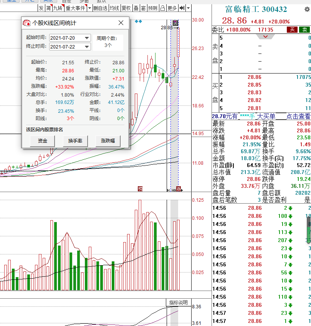Open the 指标说明 indicator description
The width and height of the screenshot is (311, 326).
178,303
